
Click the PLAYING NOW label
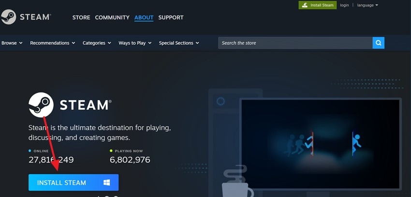click(x=129, y=151)
